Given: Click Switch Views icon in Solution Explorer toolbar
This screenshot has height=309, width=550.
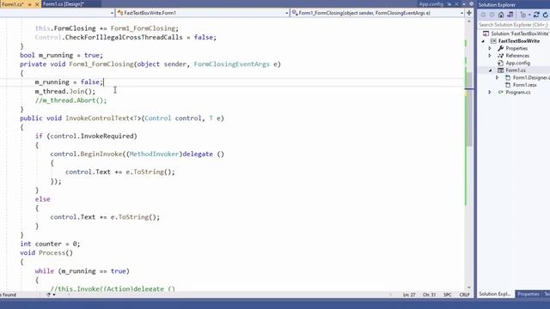Looking at the screenshot, I should pyautogui.click(x=510, y=15).
